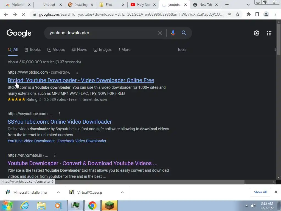Click the lock site info icon

pyautogui.click(x=35, y=14)
